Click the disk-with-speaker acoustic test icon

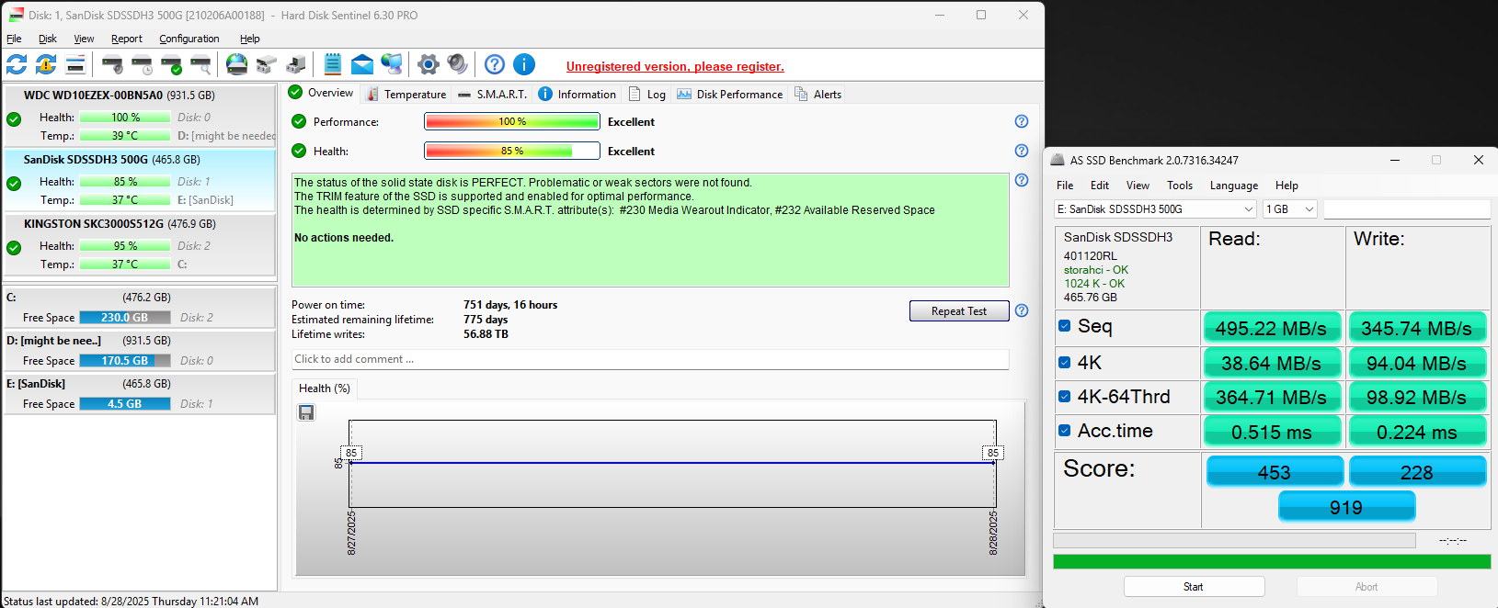(112, 64)
